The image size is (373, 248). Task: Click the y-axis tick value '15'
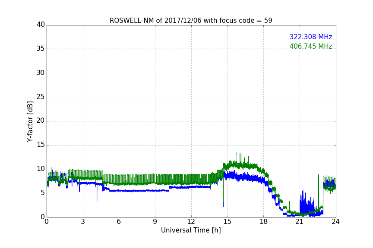click(41, 145)
